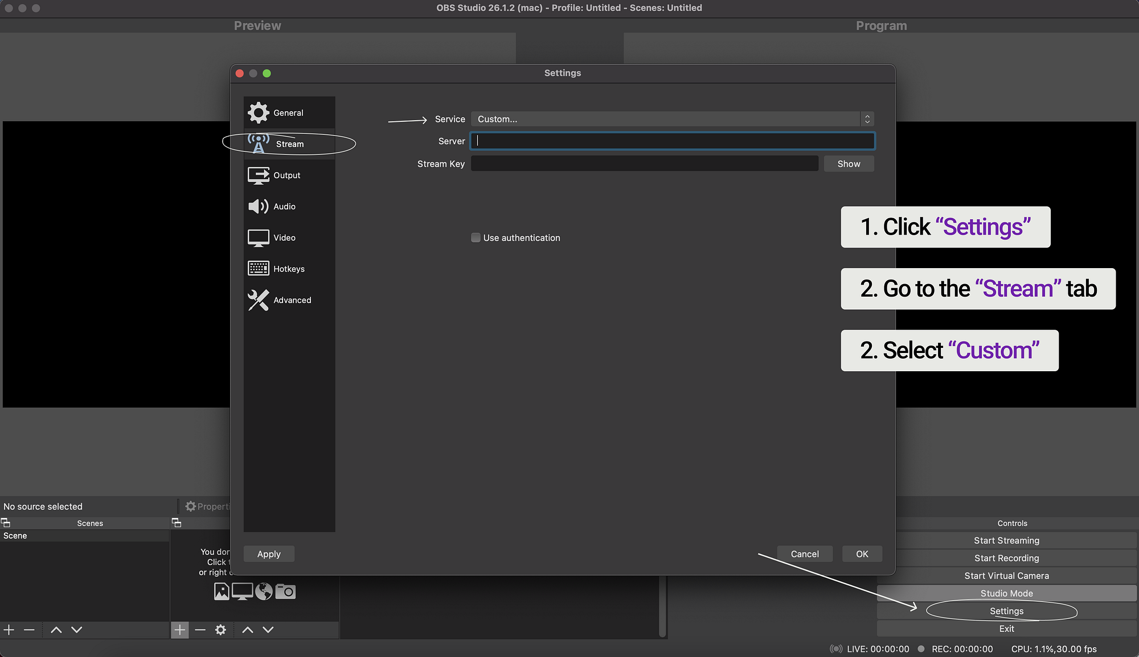1139x657 pixels.
Task: Click the image source icon
Action: 222,592
